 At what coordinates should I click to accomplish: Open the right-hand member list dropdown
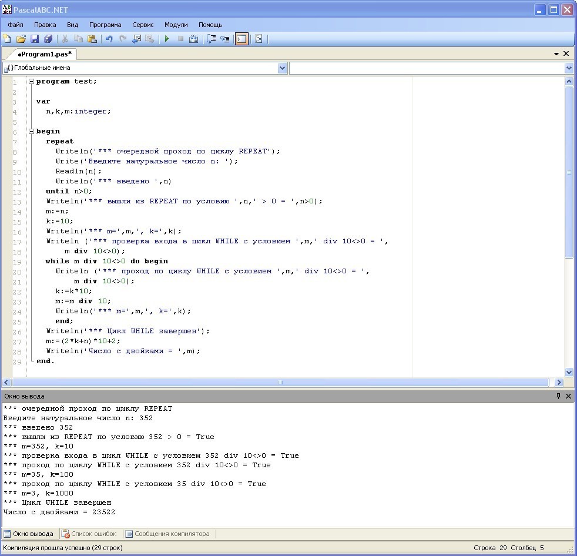pyautogui.click(x=569, y=68)
